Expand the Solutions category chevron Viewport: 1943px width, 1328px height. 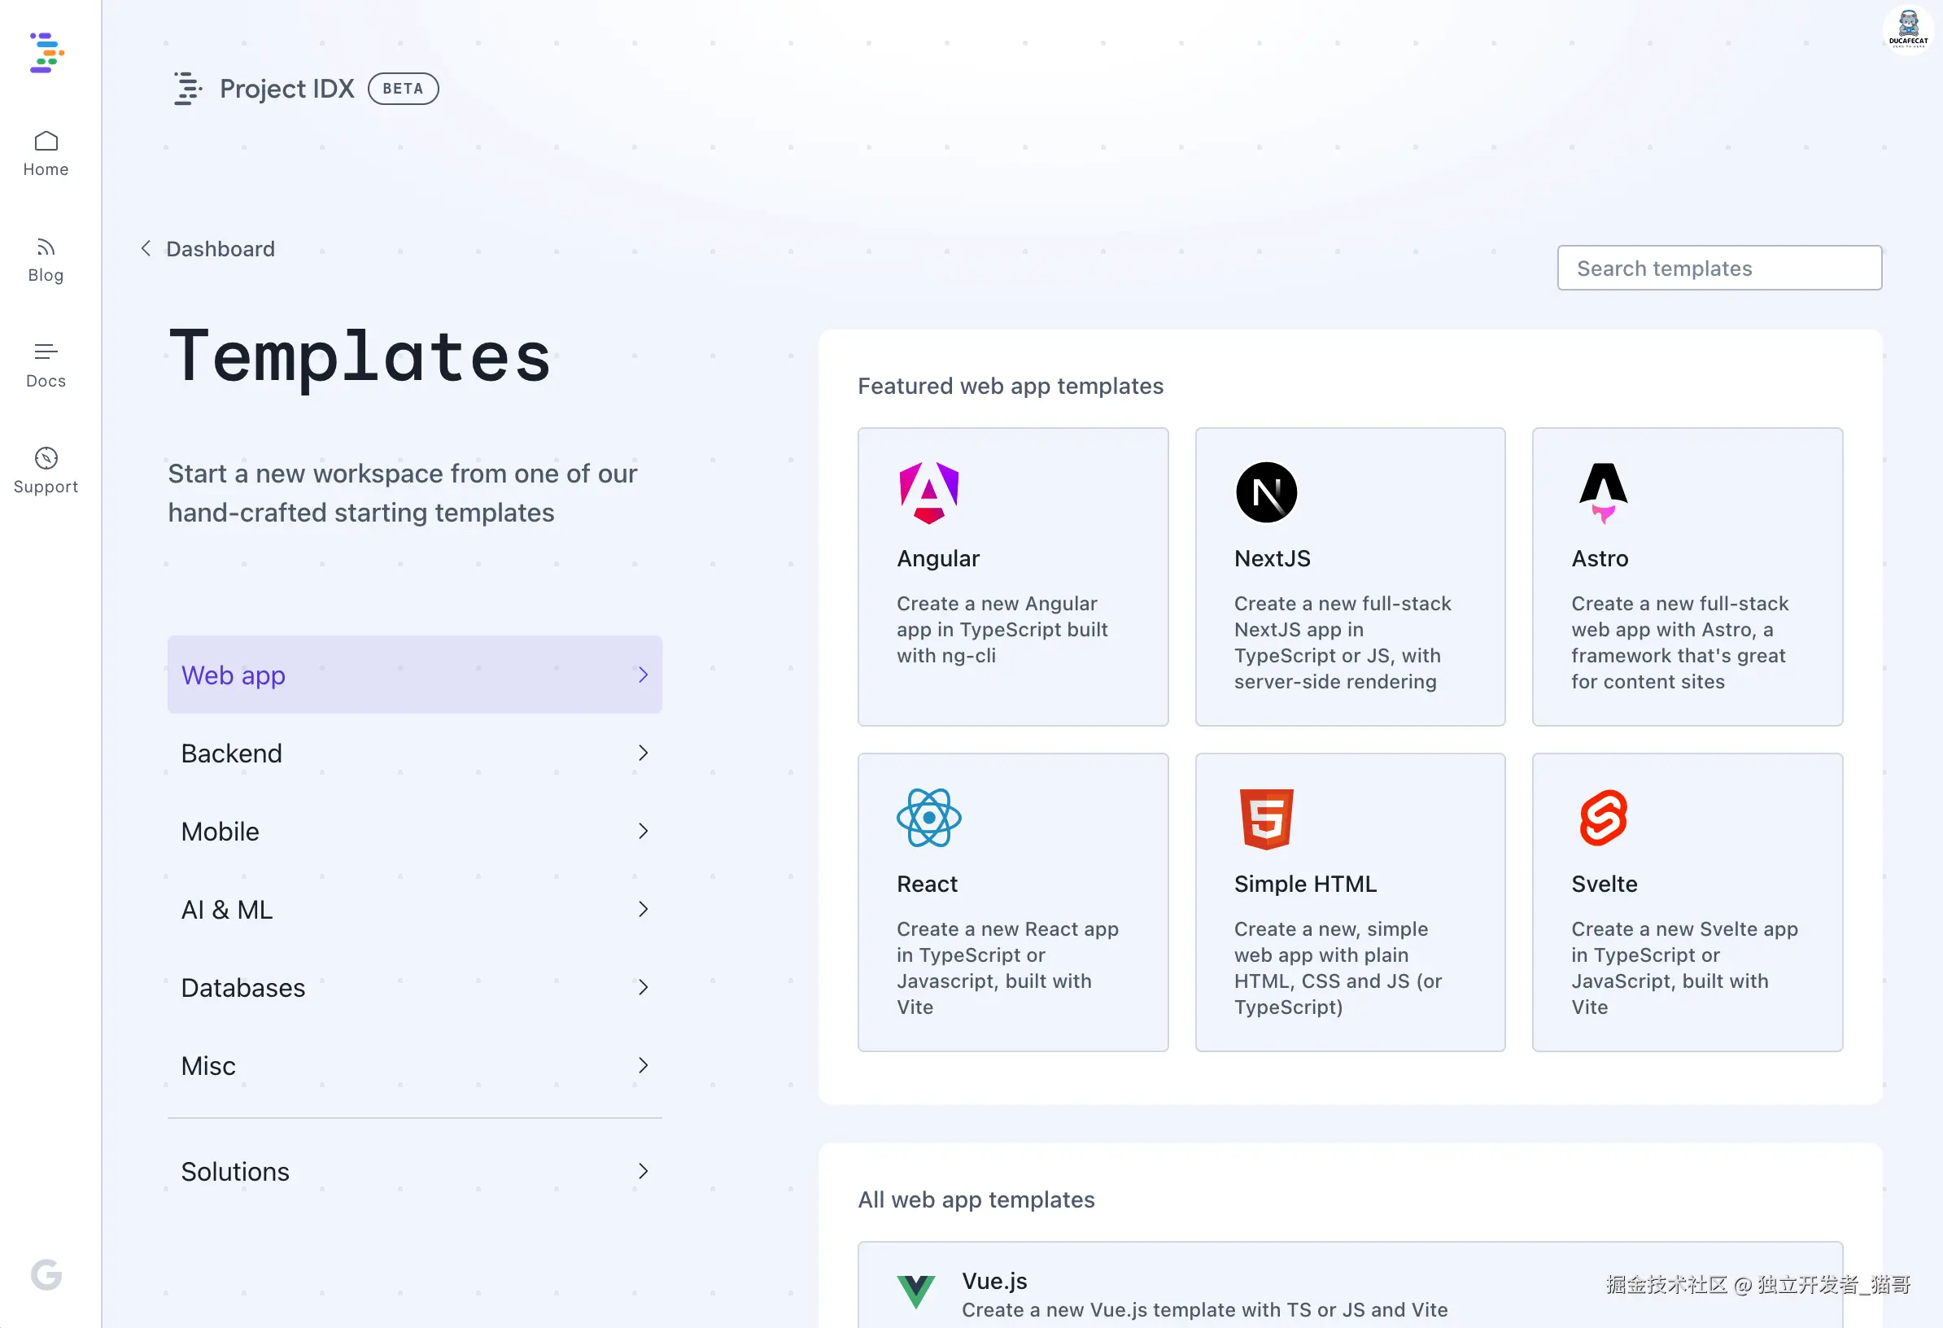pos(643,1172)
